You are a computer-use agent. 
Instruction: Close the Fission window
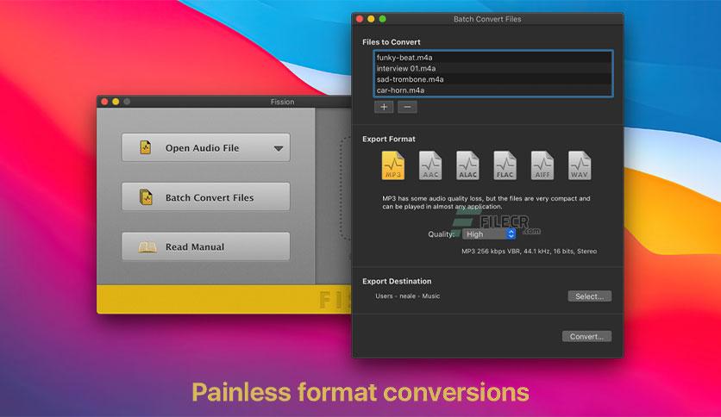pyautogui.click(x=105, y=102)
